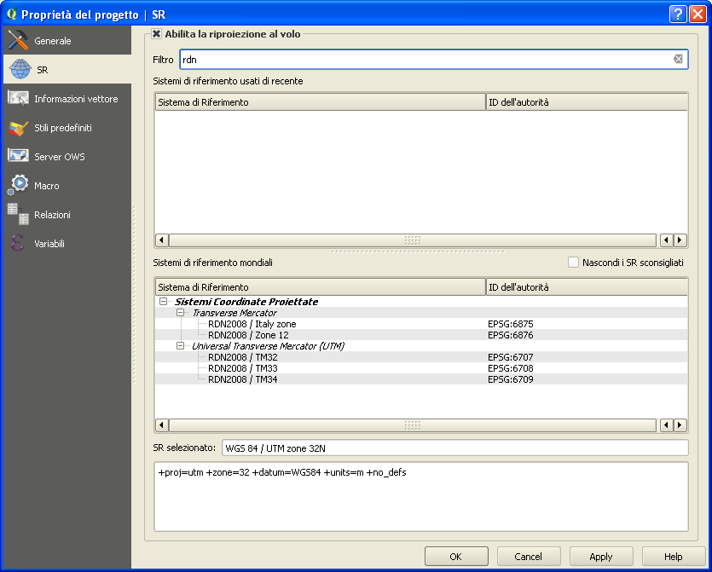Collapse Universal Transverse Mercator (UTM) group

pos(181,346)
